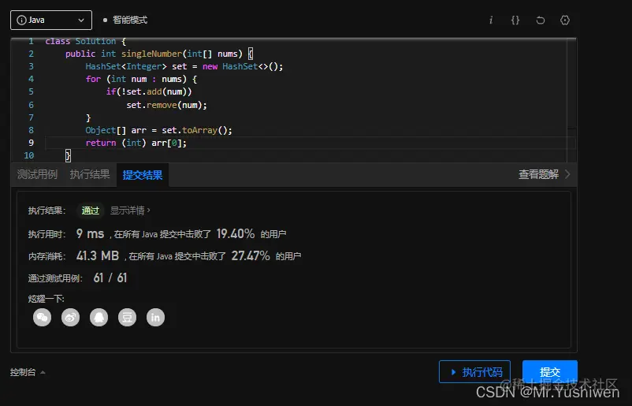The width and height of the screenshot is (632, 406).
Task: Switch to the 执行结果 tab
Action: click(90, 174)
